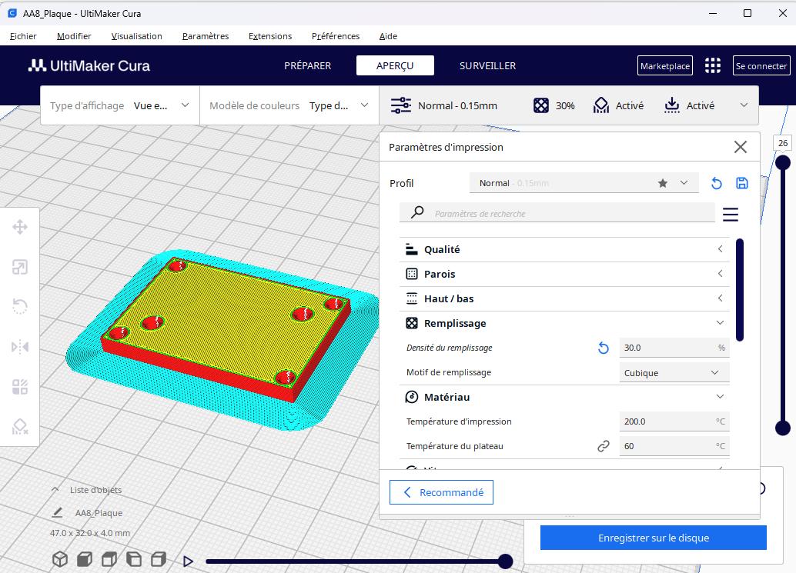796x573 pixels.
Task: Close the Paramètres d'impression panel
Action: [x=741, y=147]
